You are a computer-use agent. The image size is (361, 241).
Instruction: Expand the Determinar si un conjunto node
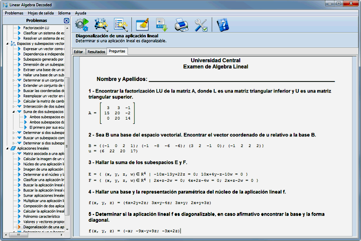13,80
